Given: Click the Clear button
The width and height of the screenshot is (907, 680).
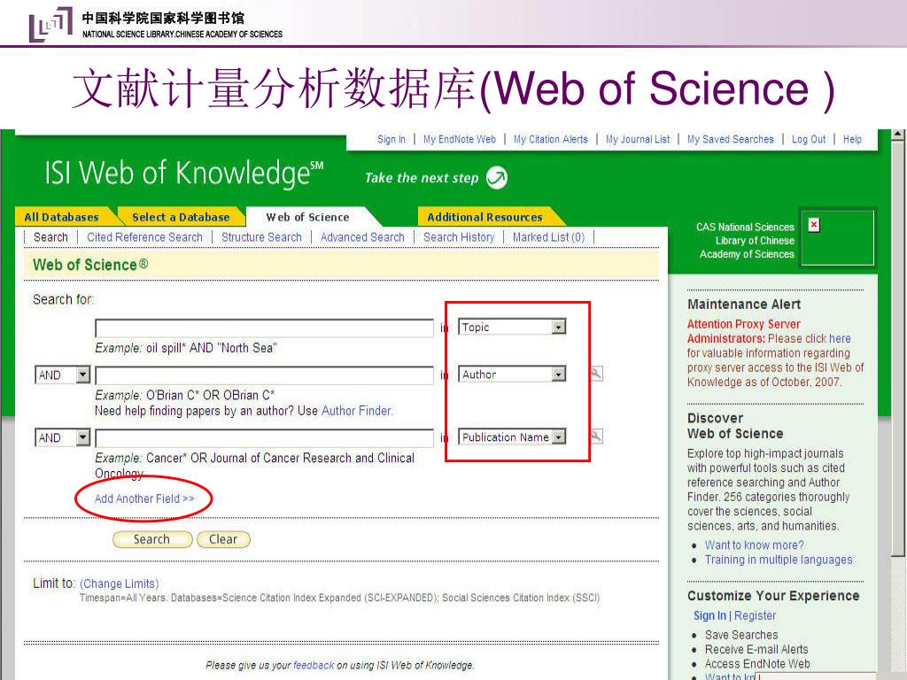Looking at the screenshot, I should click(x=223, y=539).
